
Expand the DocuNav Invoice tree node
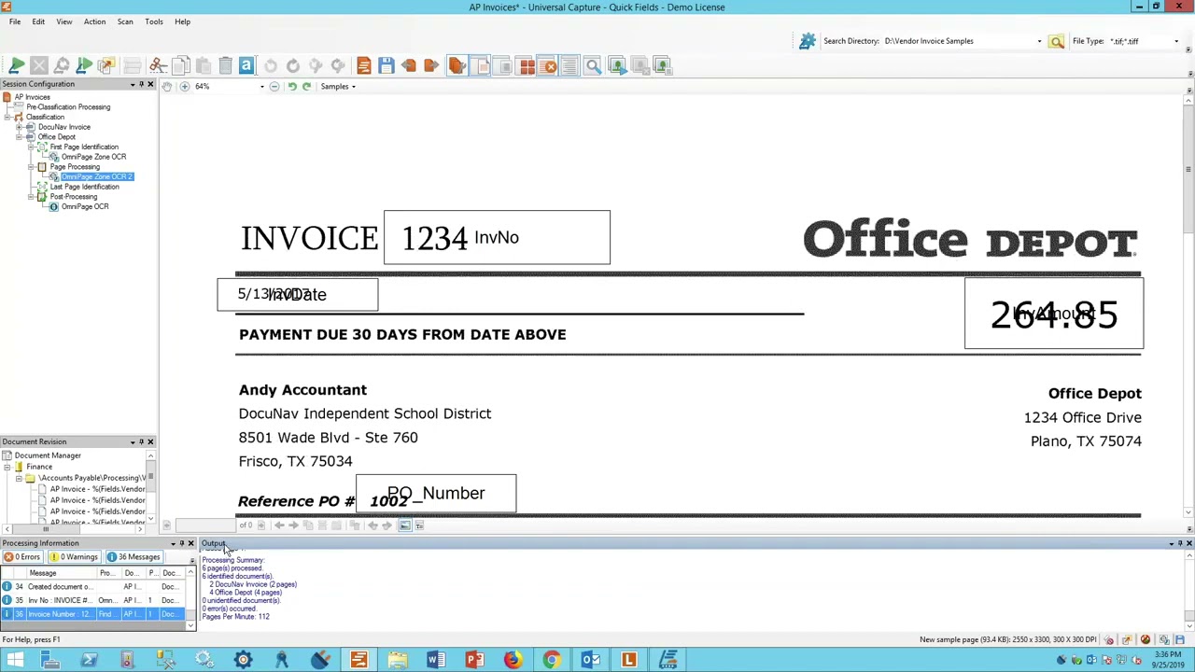[x=19, y=127]
